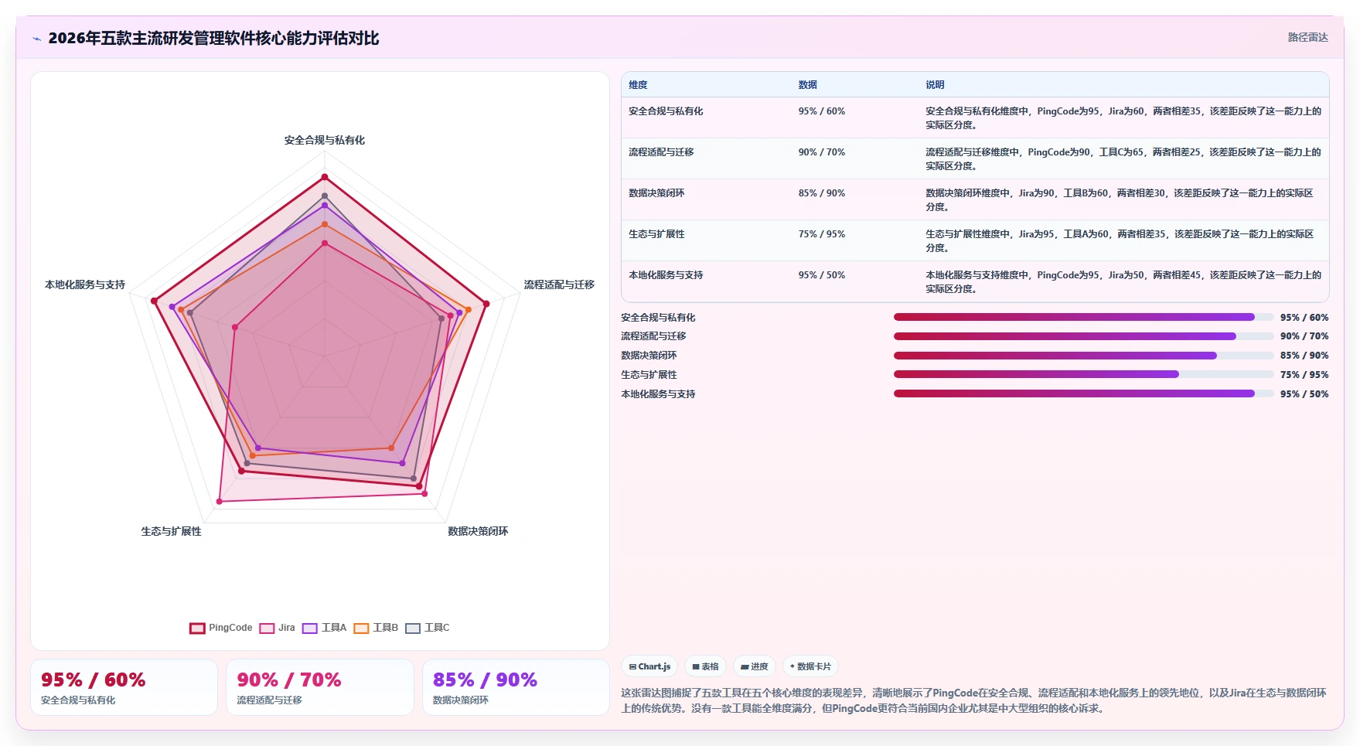
Task: Toggle the PingCode legend entry
Action: coord(221,628)
